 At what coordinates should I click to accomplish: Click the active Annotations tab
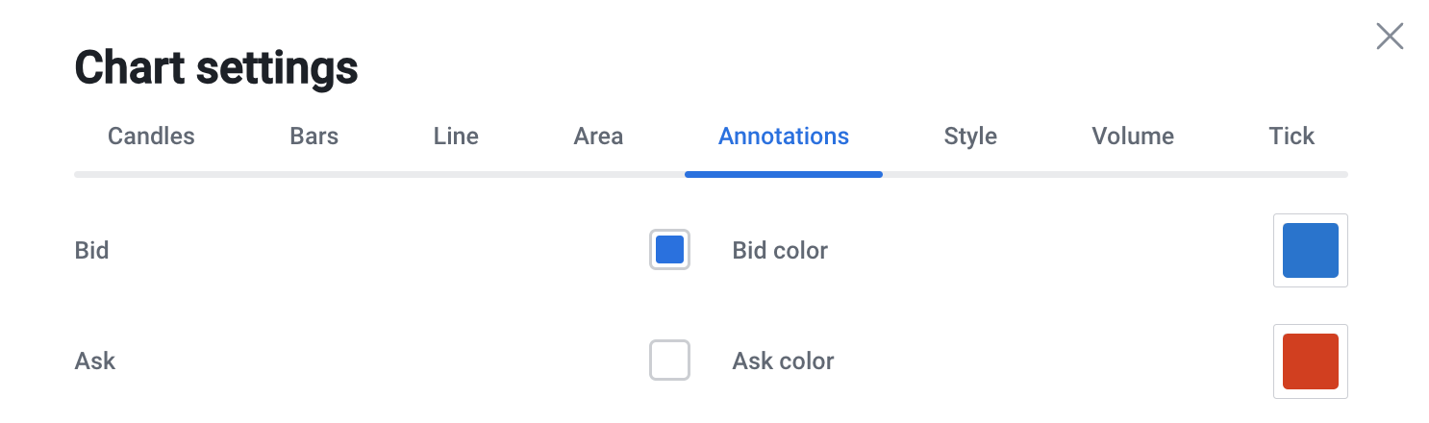coord(783,137)
